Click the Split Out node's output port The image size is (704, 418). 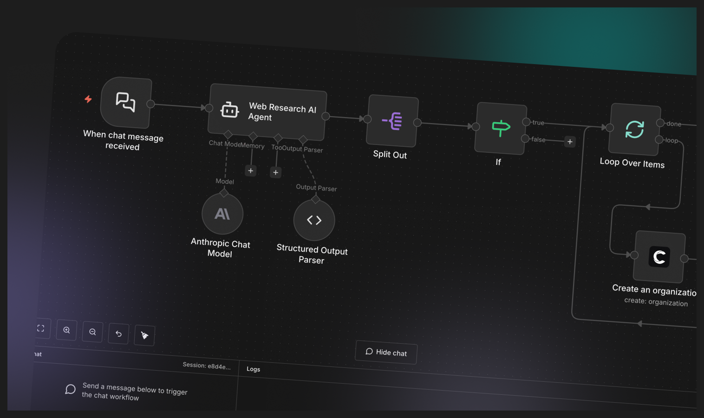click(417, 123)
